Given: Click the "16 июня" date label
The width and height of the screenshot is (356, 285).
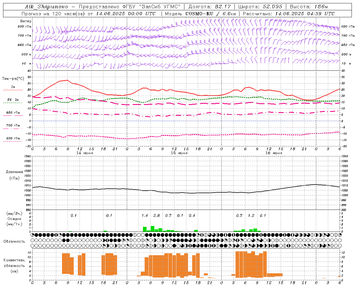Looking at the screenshot, I should tap(274, 153).
